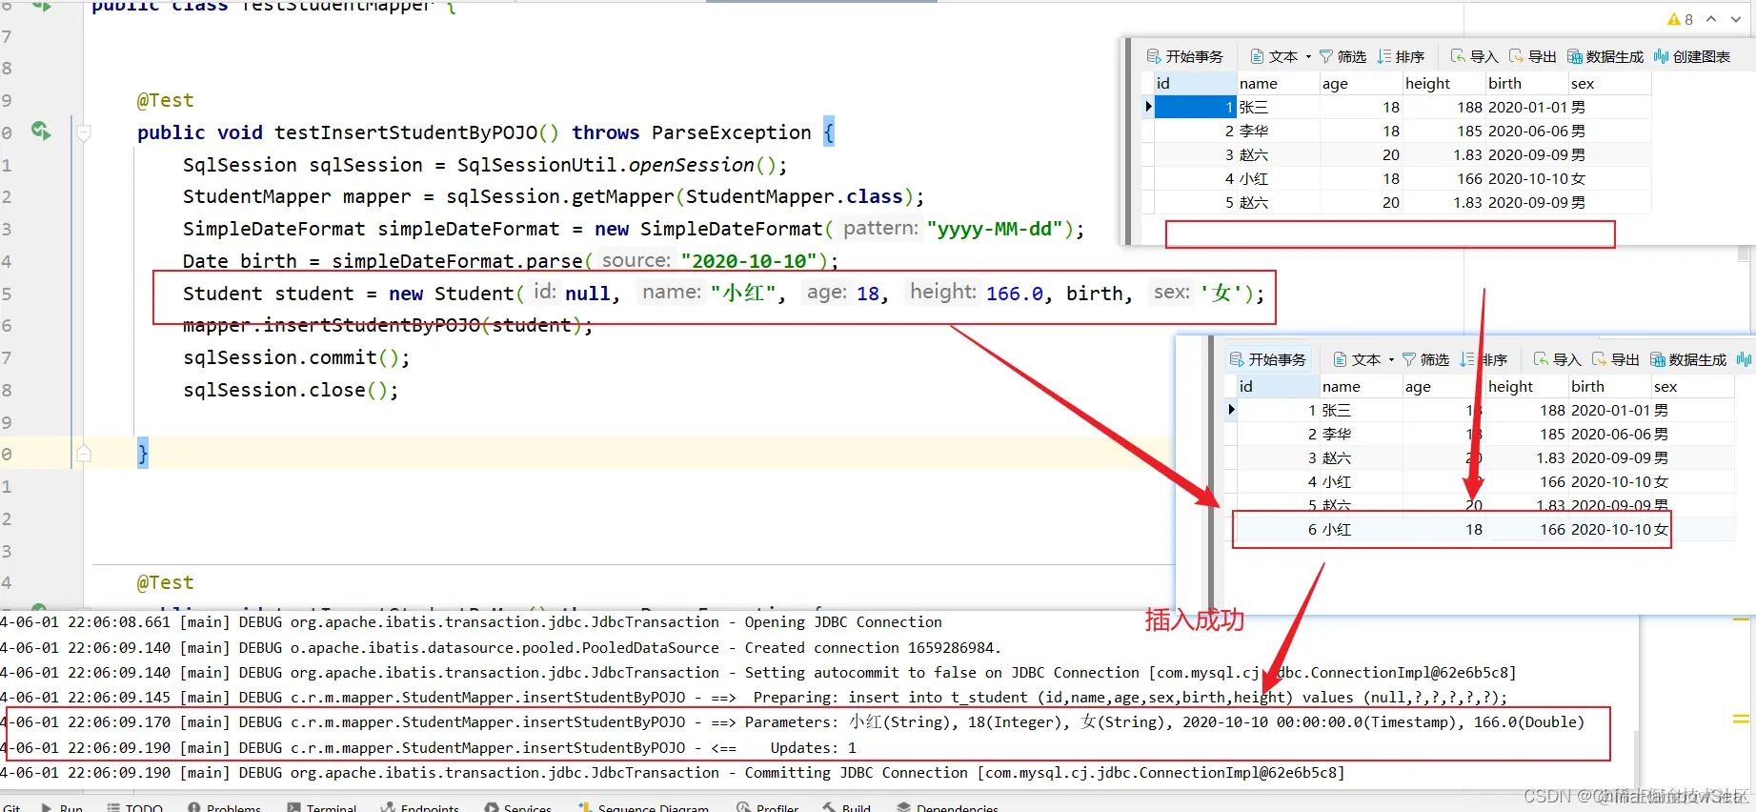Image resolution: width=1756 pixels, height=812 pixels.
Task: Click 数据生成 in the six-row table panel
Action: (1688, 359)
